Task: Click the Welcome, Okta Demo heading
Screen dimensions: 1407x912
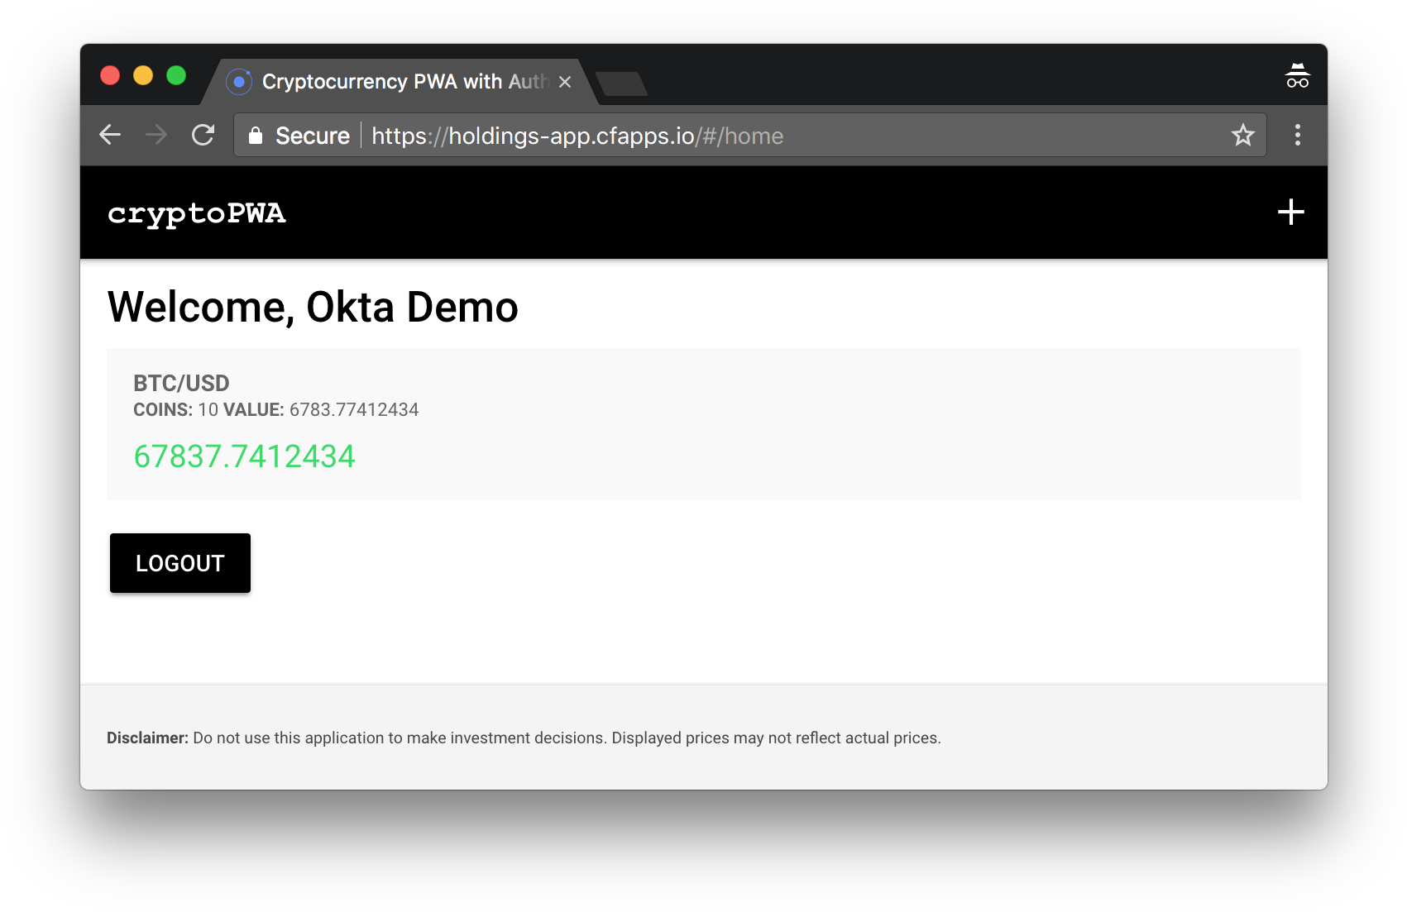Action: tap(313, 307)
